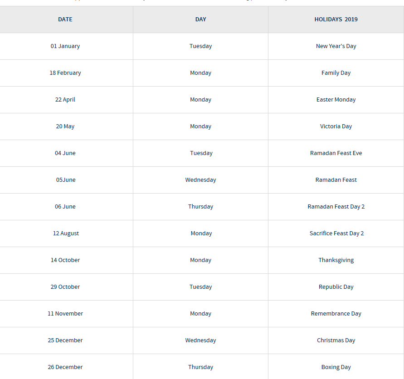Click the Easter Monday holiday cell

click(336, 100)
